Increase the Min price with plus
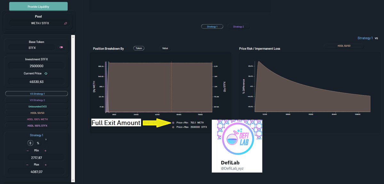This screenshot has width=384, height=184. click(45, 151)
